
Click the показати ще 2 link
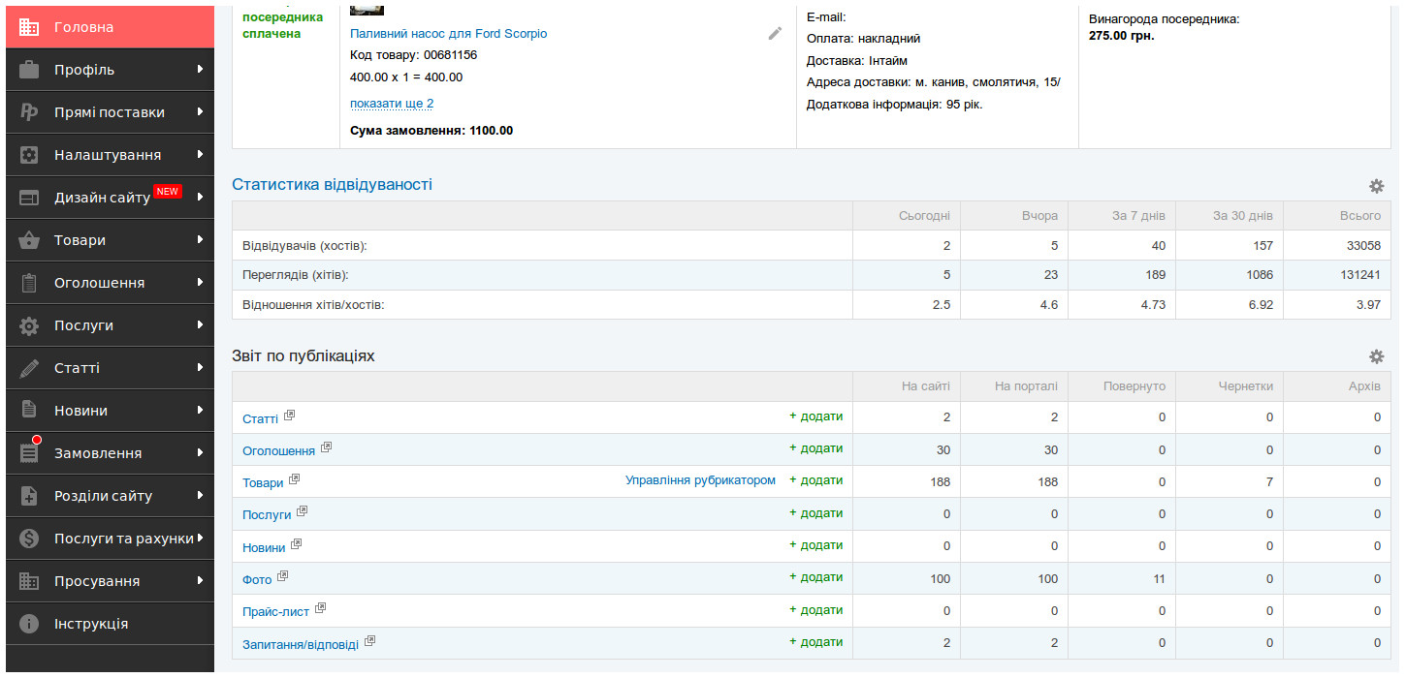click(392, 104)
